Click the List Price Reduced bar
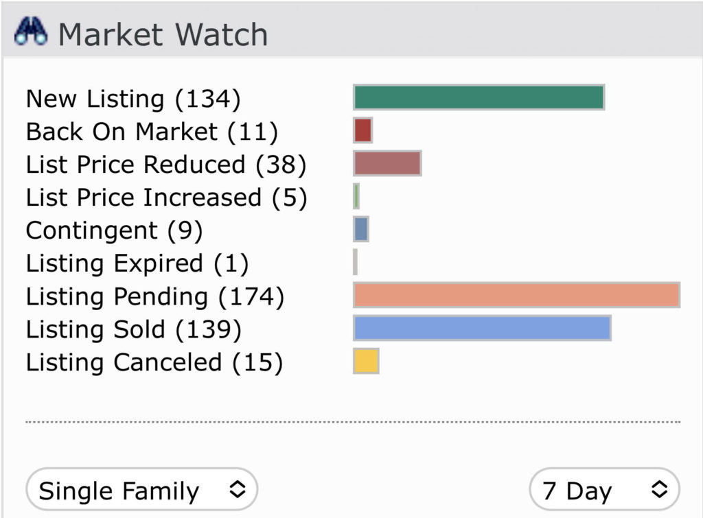703x518 pixels. tap(387, 163)
